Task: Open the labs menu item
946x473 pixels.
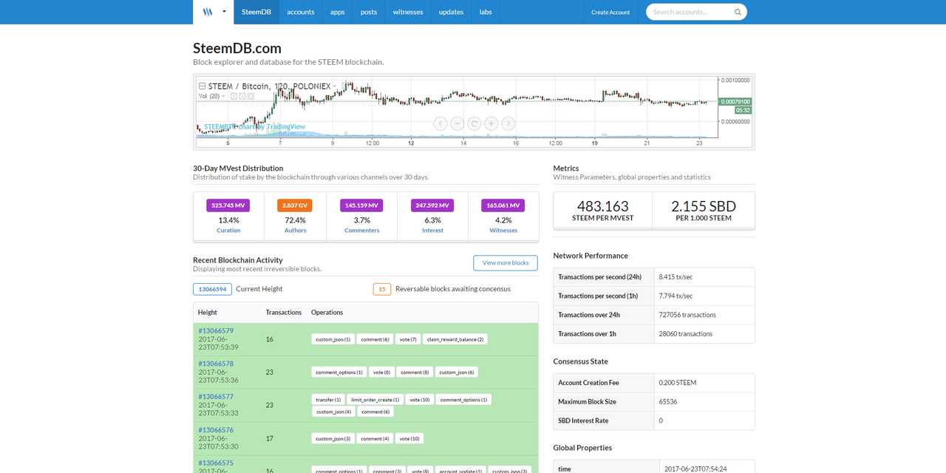Action: point(486,12)
